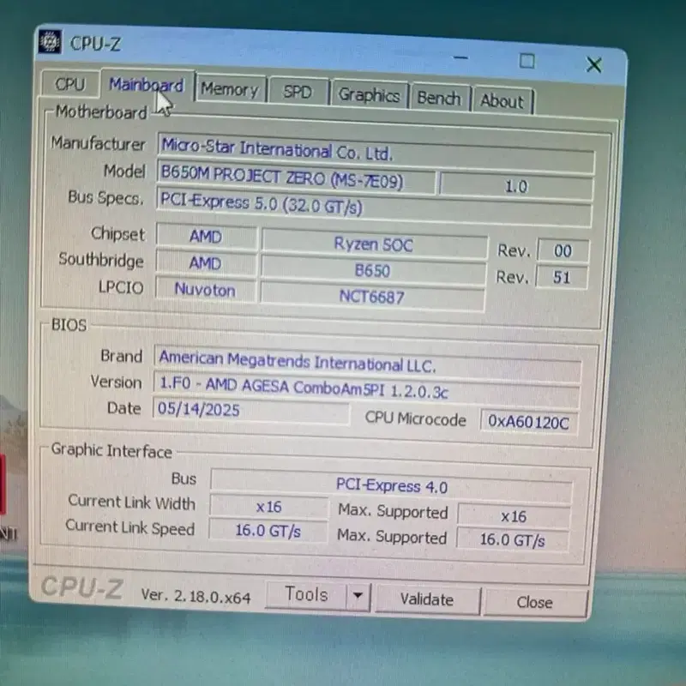Click Max. Supported link width x16
Image resolution: width=686 pixels, height=686 pixels.
click(514, 516)
